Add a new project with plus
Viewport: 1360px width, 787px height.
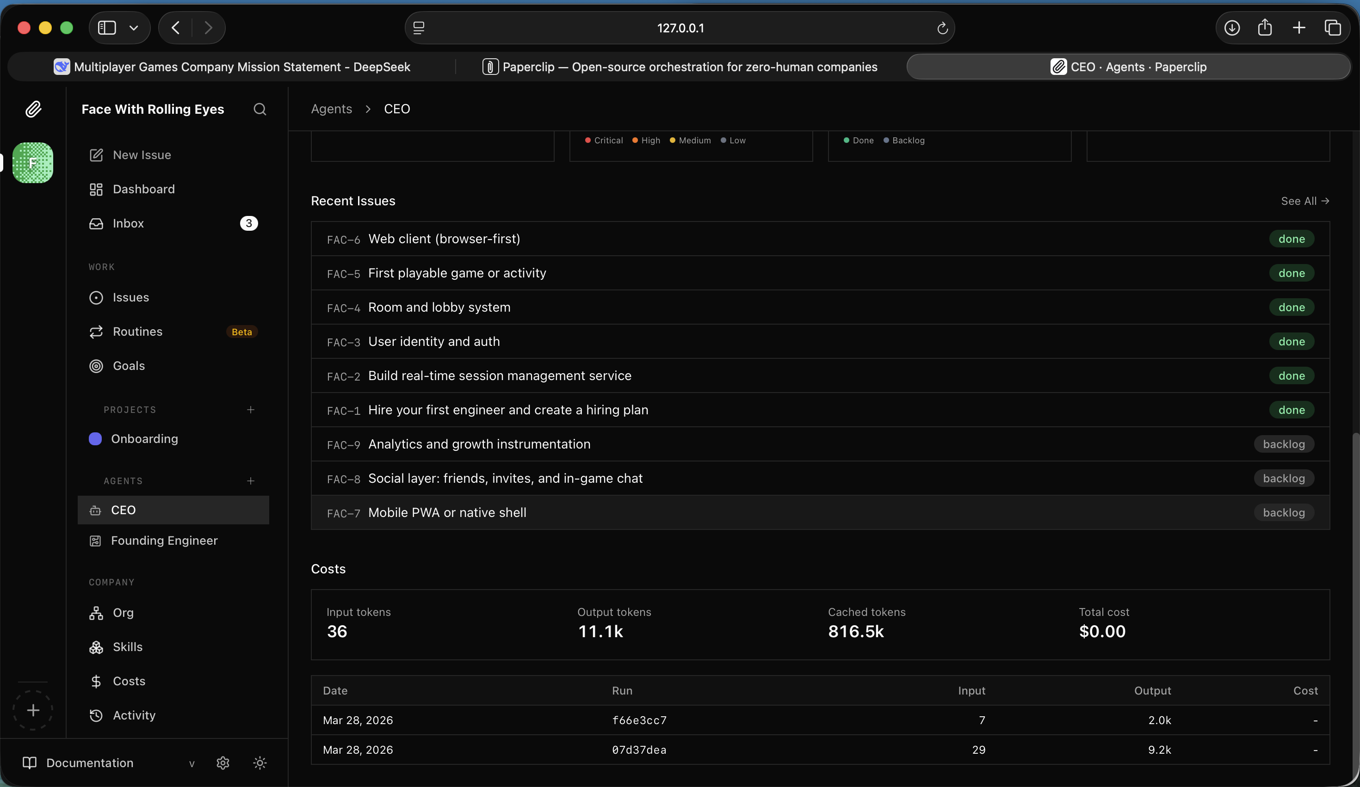(250, 410)
